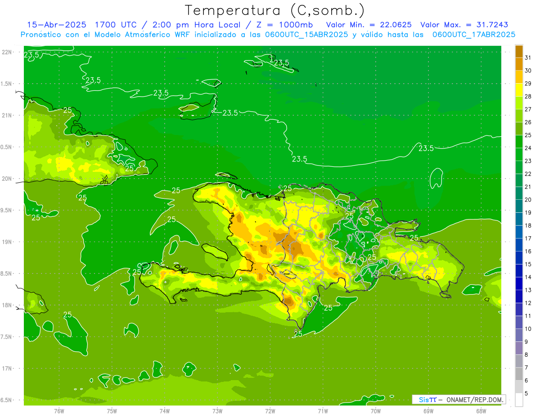
Task: Pick the green legend band between 23 and 24
Action: 519,154
